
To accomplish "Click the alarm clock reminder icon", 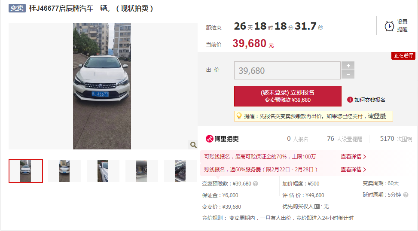I will point(389,26).
